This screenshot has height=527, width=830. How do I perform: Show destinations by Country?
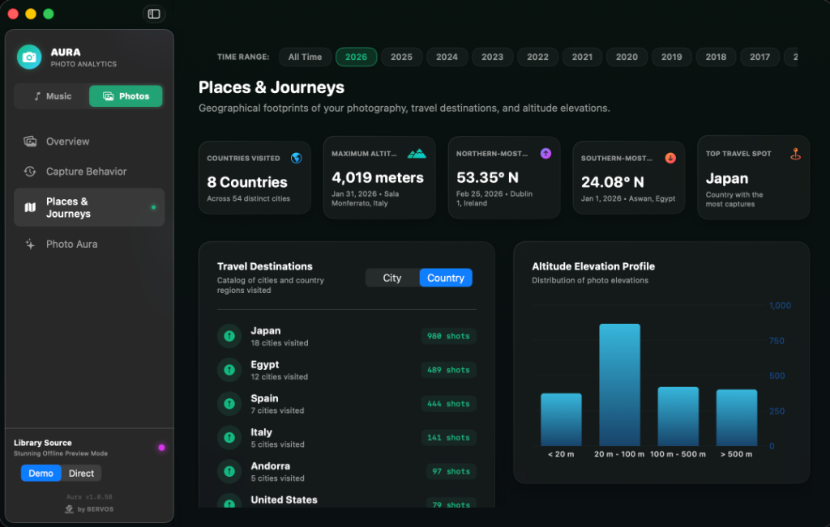[x=446, y=278]
